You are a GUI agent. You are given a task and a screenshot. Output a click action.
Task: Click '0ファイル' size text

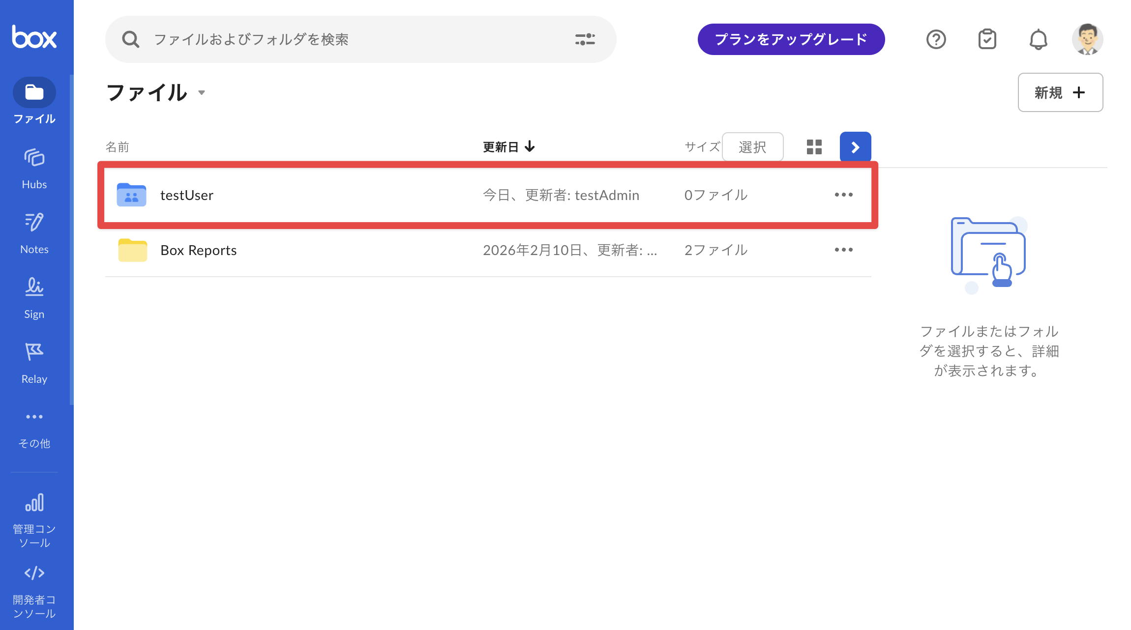716,195
